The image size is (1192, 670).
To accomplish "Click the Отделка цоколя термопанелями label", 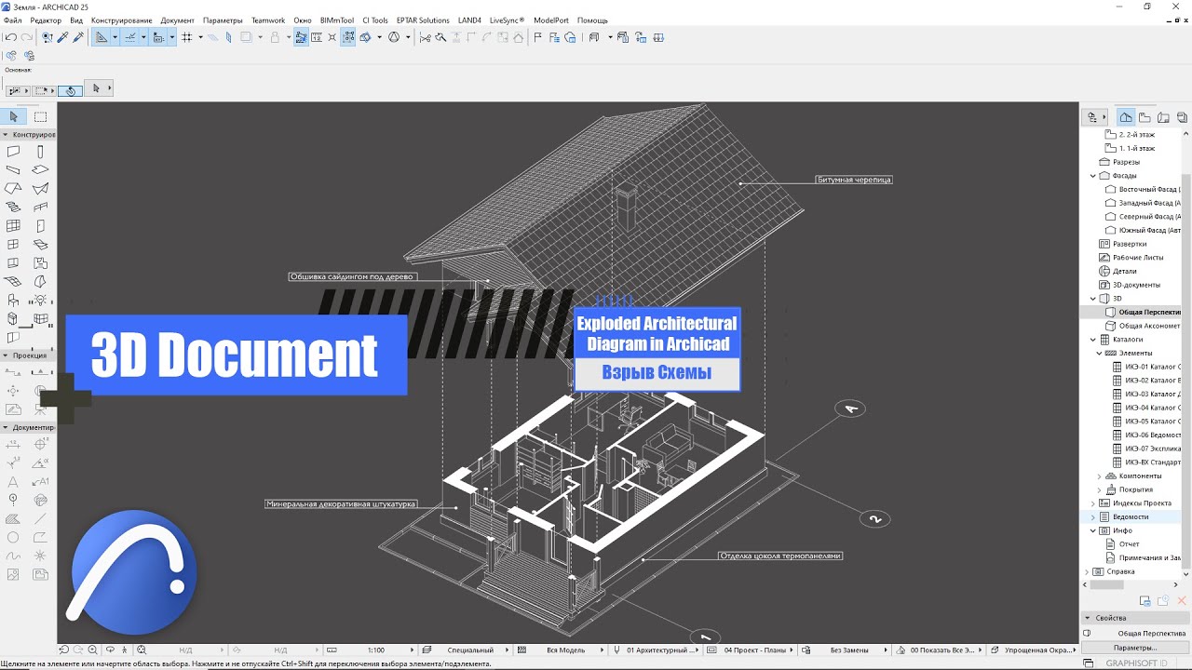I will coord(780,556).
